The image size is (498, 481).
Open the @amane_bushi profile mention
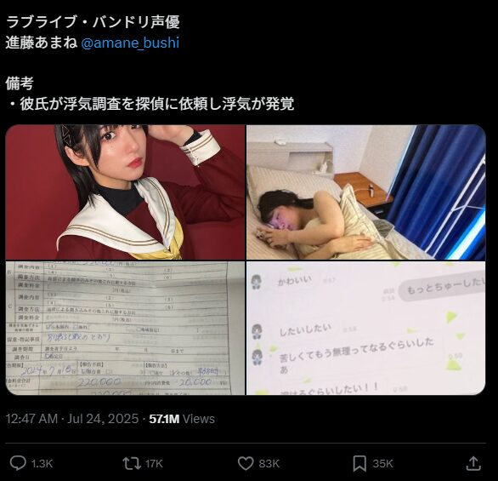coord(130,43)
